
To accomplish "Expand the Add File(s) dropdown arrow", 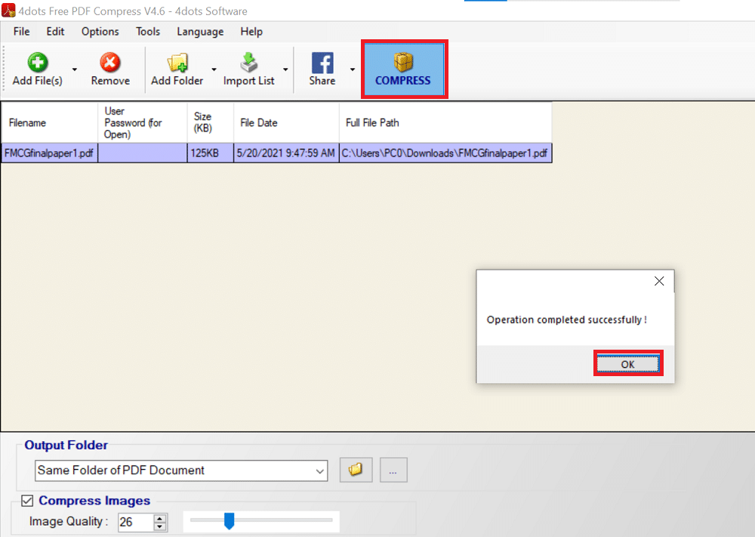I will 75,69.
